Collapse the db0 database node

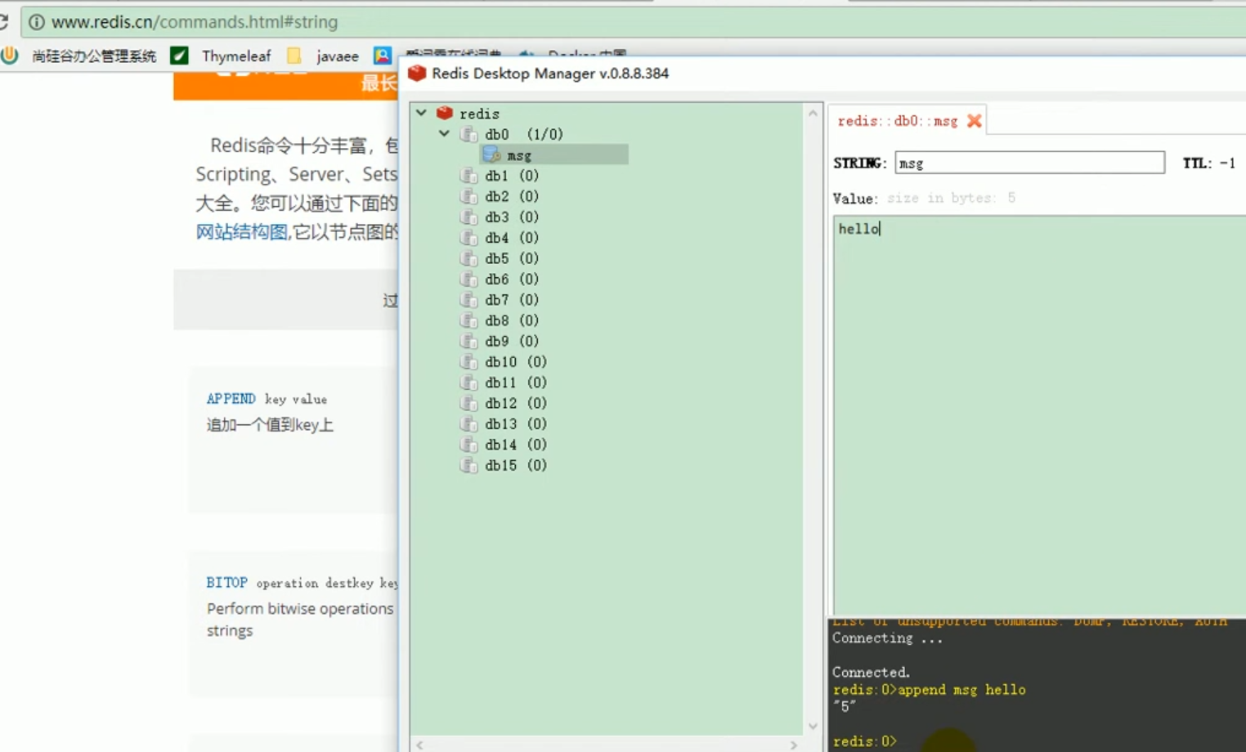click(444, 133)
